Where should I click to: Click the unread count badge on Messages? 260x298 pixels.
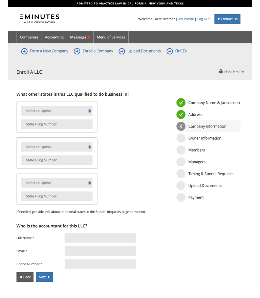89,37
